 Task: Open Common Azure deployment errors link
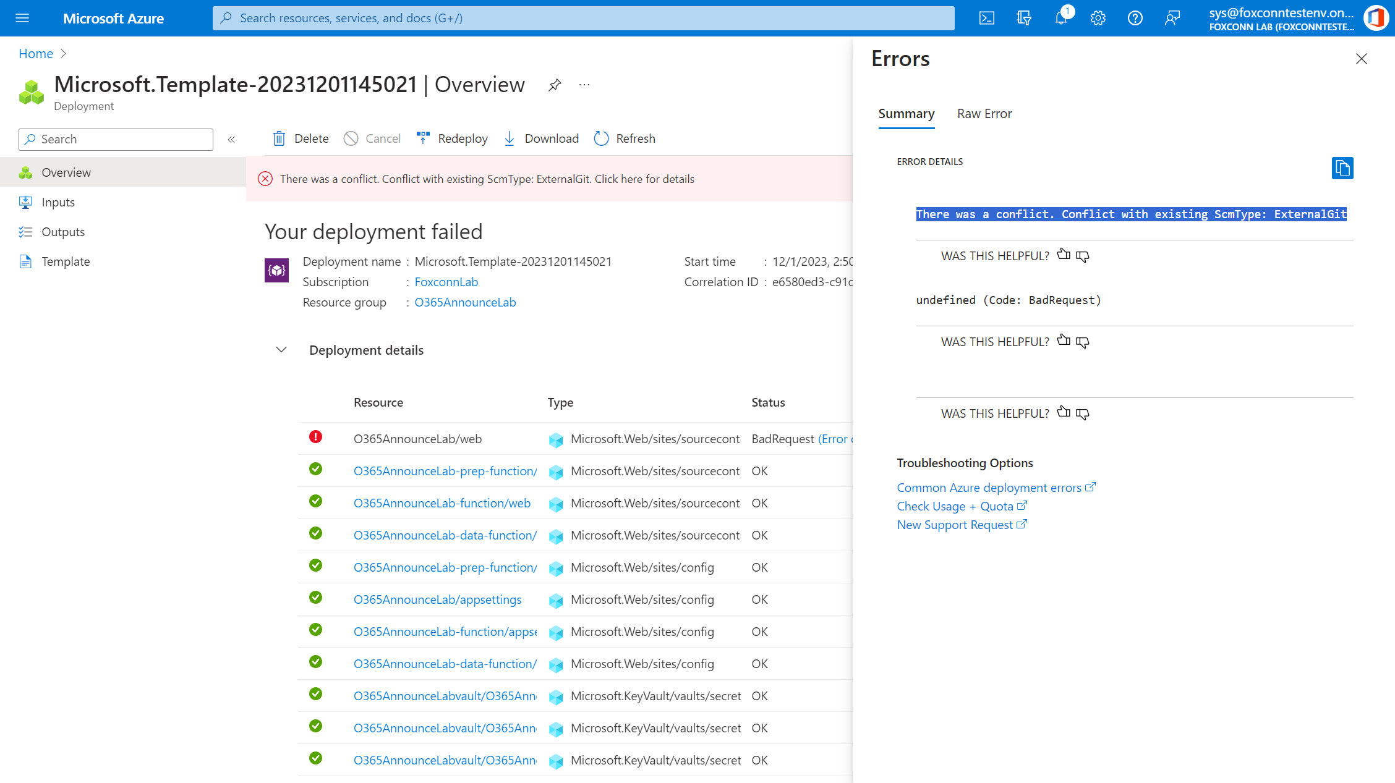tap(990, 488)
